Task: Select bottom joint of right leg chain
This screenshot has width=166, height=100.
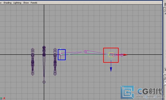Action: [x=55, y=74]
